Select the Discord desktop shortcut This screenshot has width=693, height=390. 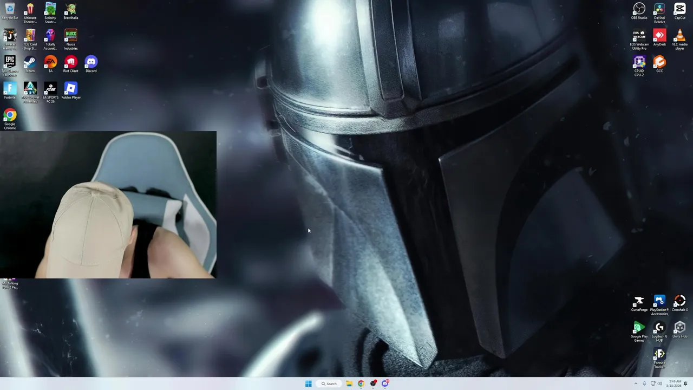(x=91, y=64)
